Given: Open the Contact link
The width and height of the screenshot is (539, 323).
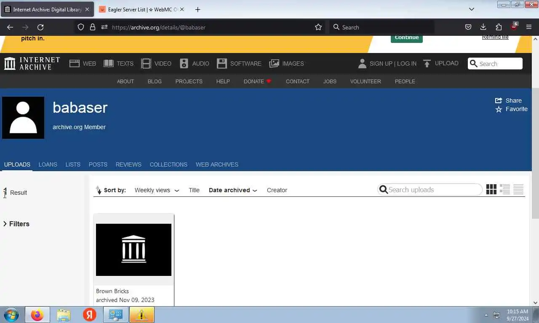Looking at the screenshot, I should point(298,81).
